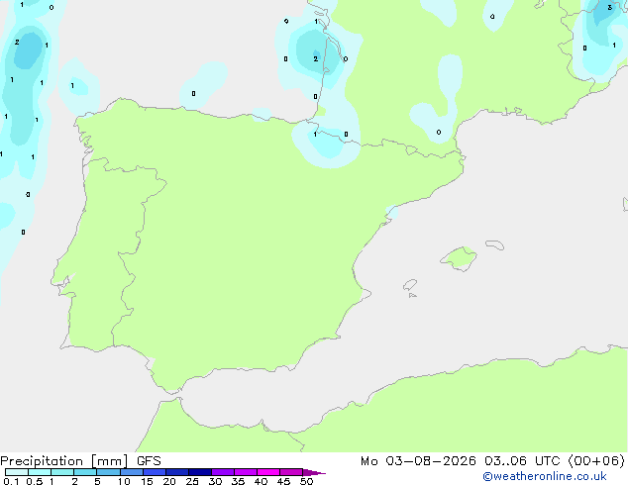Click the "3" precipitation value on the map
This screenshot has height=485, width=628.
click(x=609, y=7)
